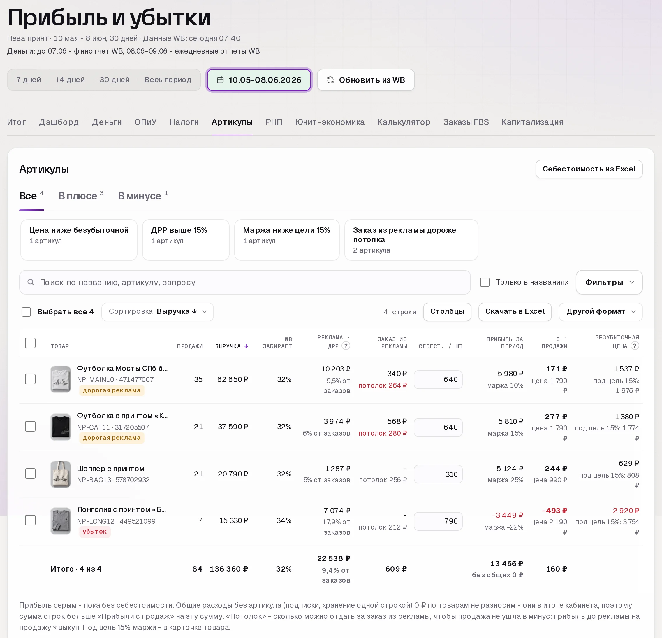This screenshot has width=662, height=638.
Task: Click Скачать в Excel button
Action: click(x=515, y=312)
